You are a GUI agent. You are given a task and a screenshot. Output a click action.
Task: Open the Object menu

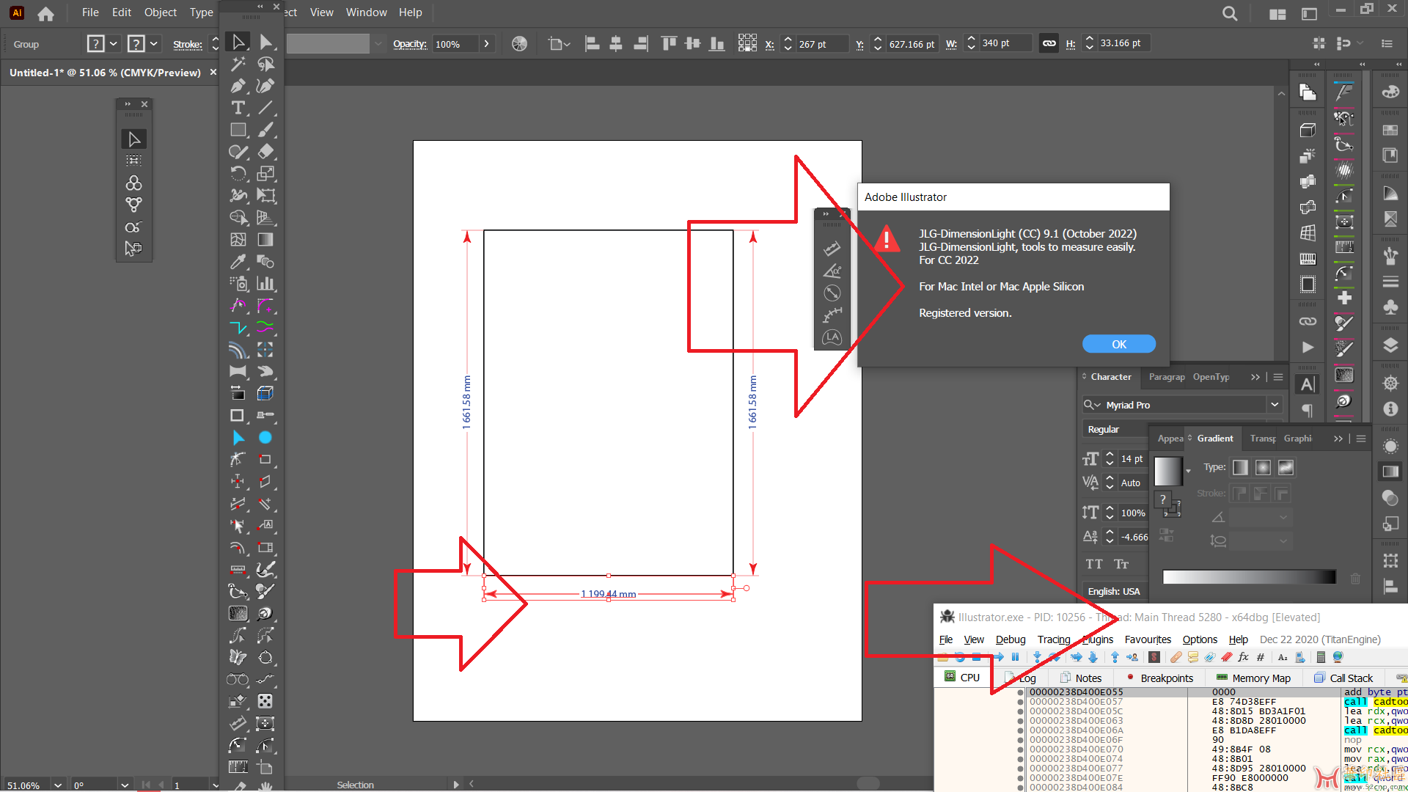tap(161, 12)
